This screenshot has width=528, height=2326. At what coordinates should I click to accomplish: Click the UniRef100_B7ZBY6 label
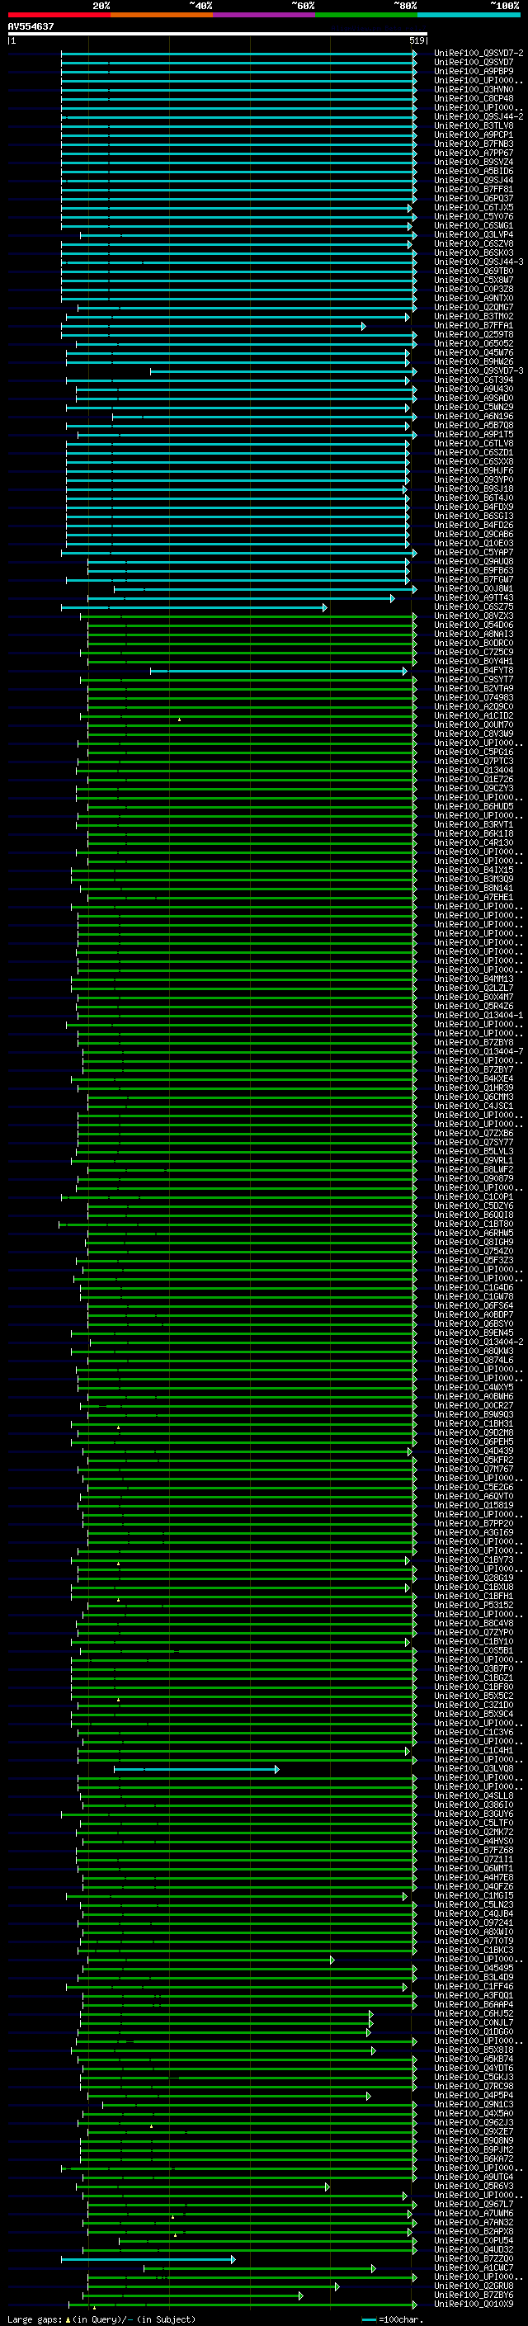point(474,2295)
